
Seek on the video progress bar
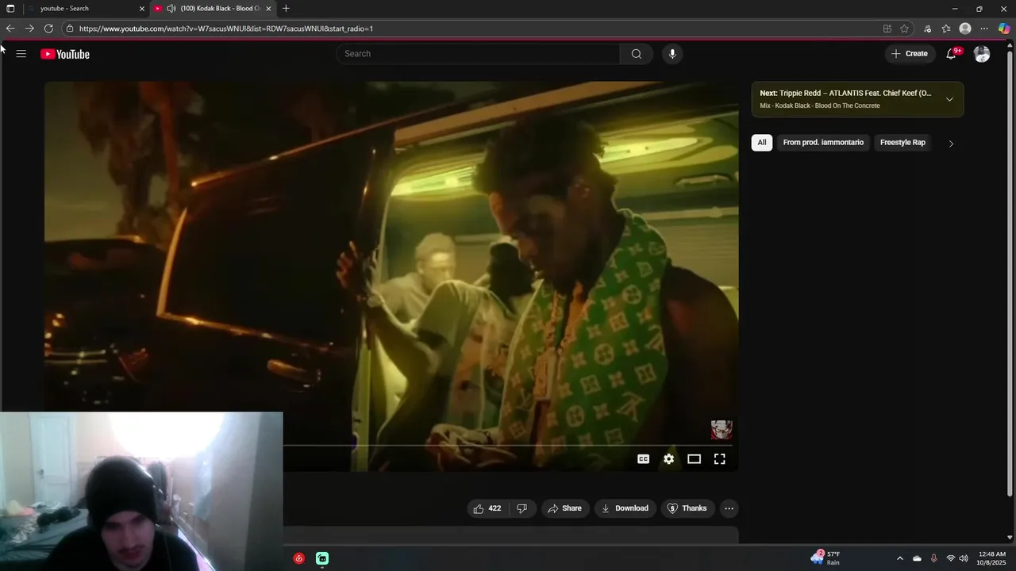(510, 446)
